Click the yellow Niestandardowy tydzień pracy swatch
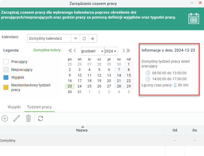This screenshot has height=156, width=204. click(x=6, y=87)
